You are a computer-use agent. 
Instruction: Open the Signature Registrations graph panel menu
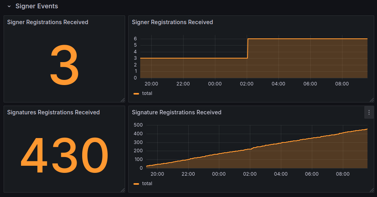pyautogui.click(x=369, y=112)
